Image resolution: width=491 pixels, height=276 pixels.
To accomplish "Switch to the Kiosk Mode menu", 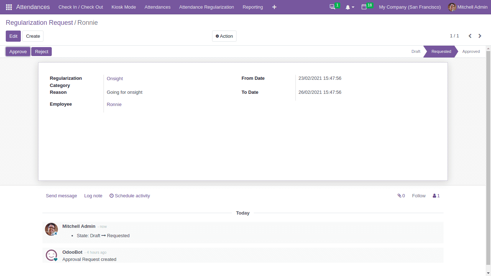I will point(123,7).
